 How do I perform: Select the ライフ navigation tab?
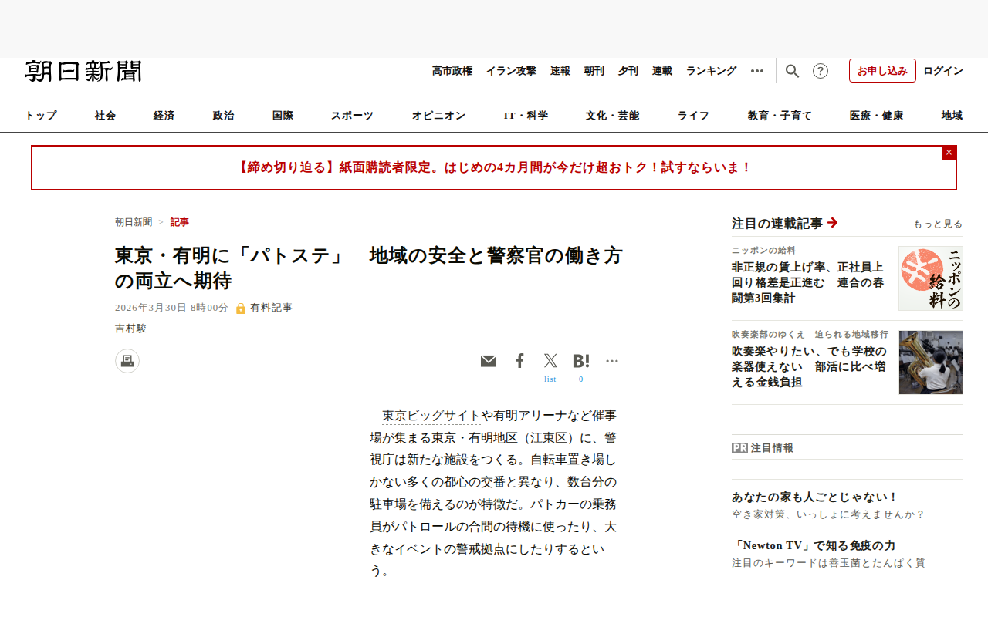[693, 116]
